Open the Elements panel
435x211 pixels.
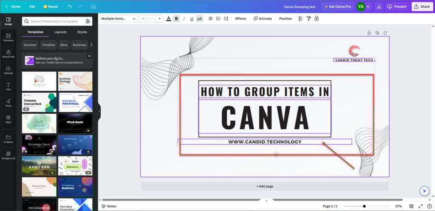click(8, 37)
